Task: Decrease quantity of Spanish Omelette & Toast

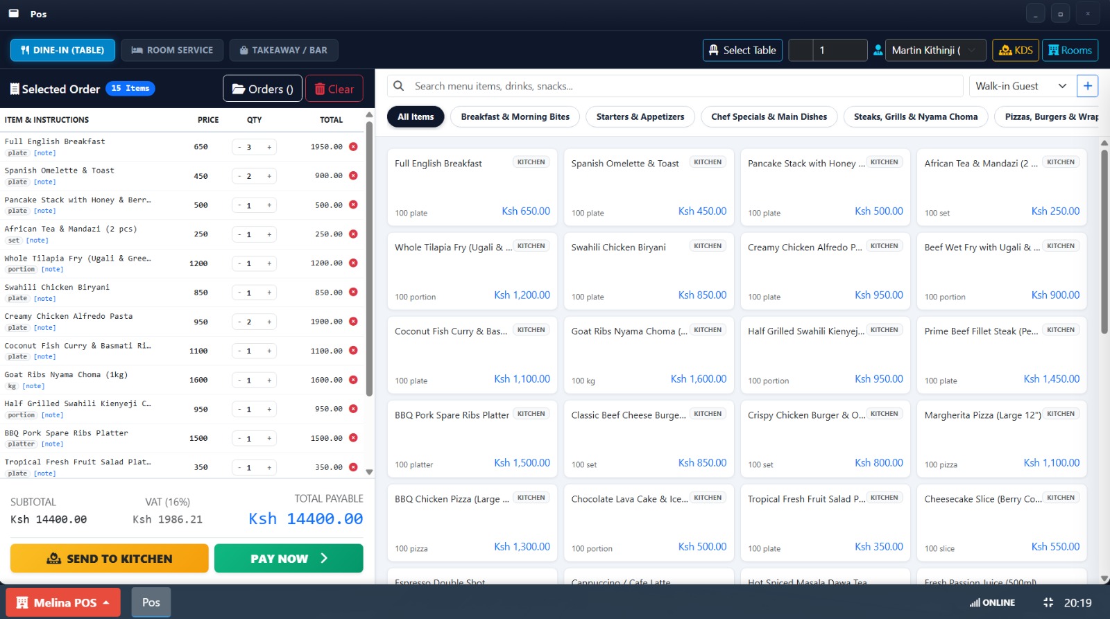Action: pyautogui.click(x=239, y=176)
